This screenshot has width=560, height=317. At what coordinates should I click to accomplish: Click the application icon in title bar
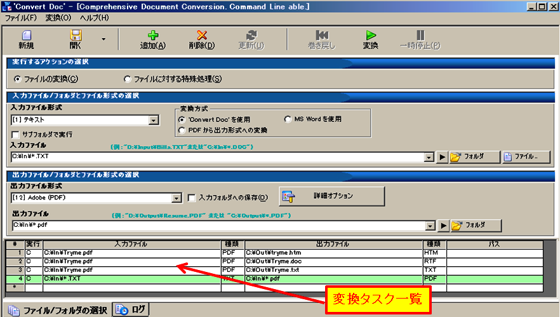(x=6, y=6)
